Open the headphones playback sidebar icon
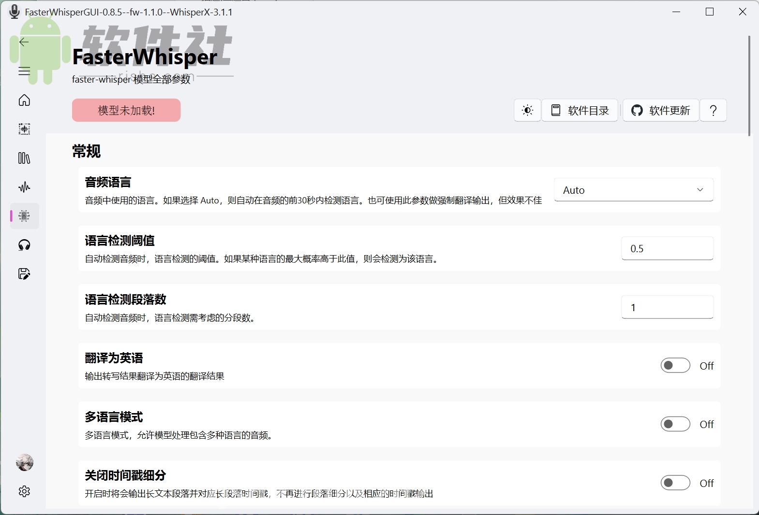The width and height of the screenshot is (759, 515). (24, 245)
